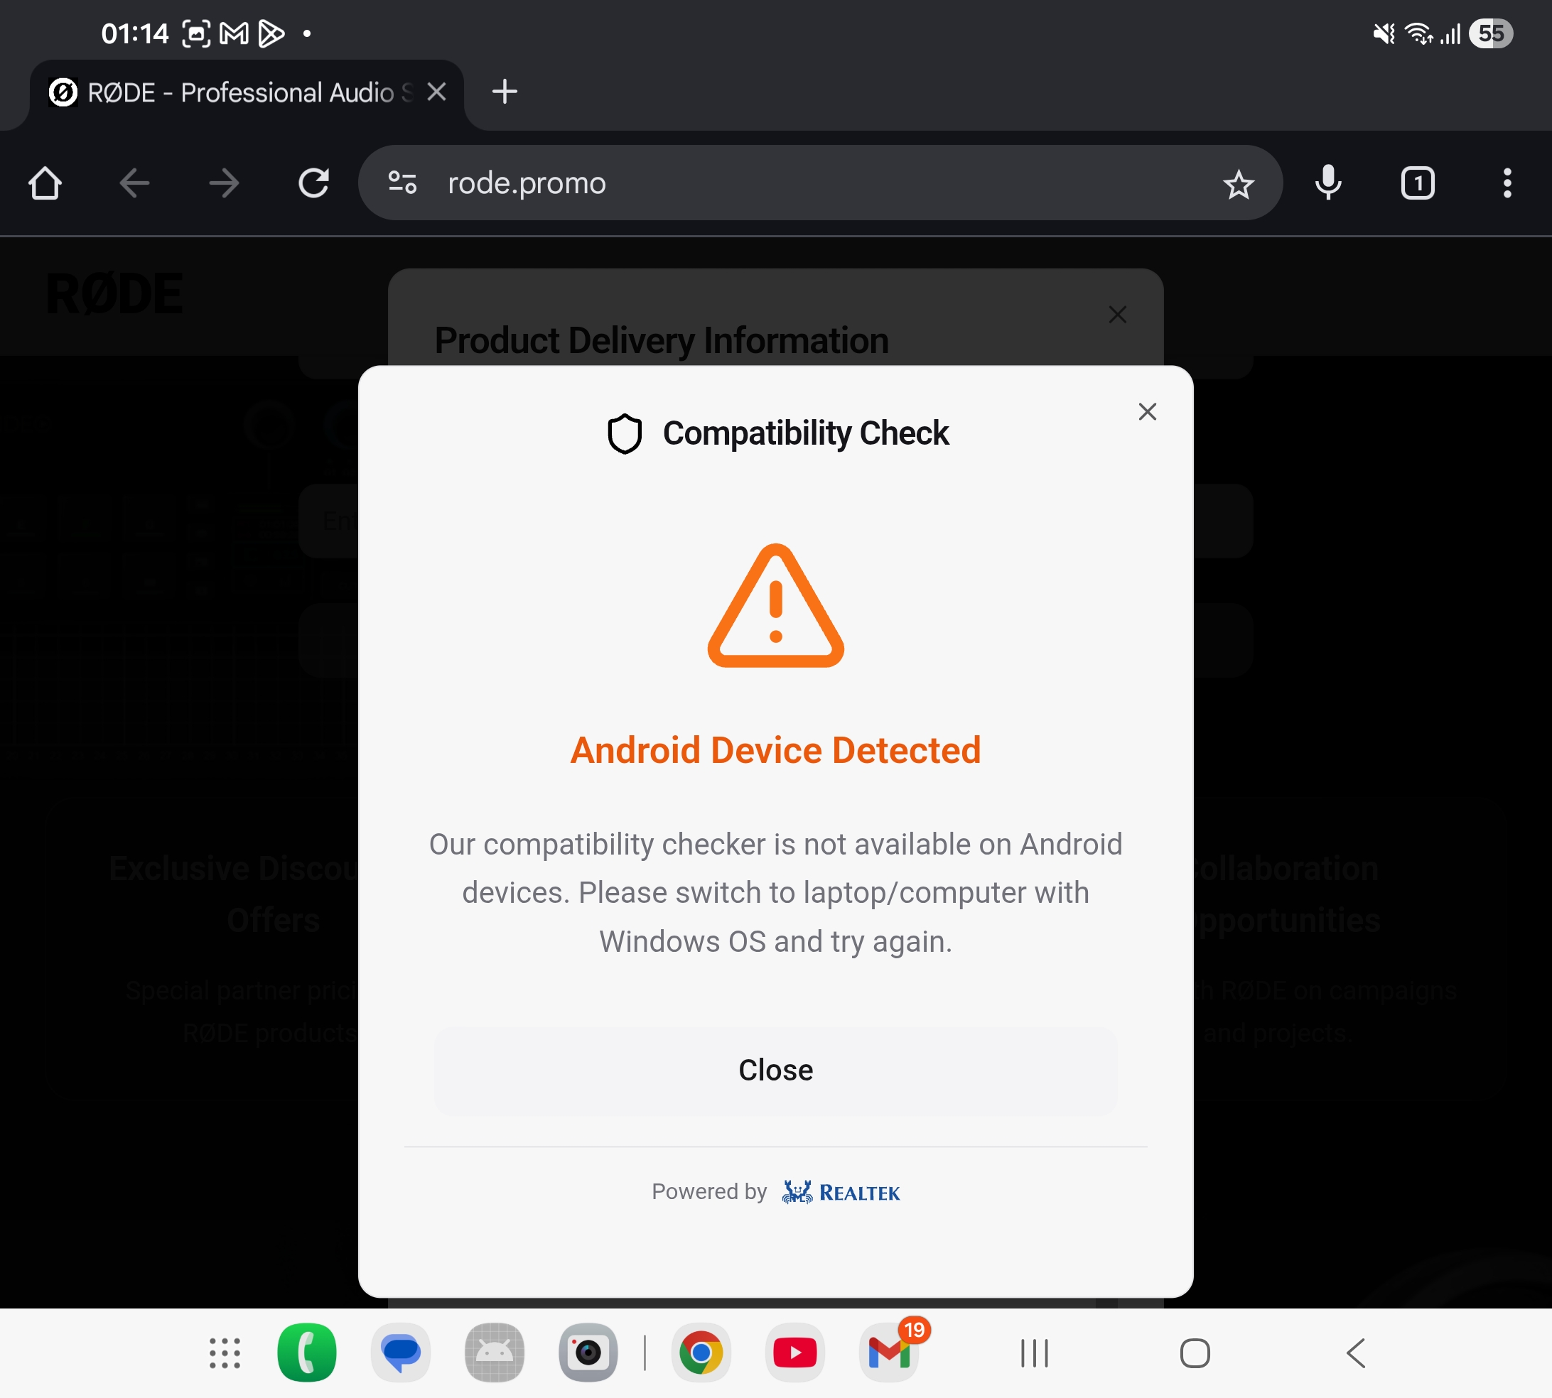
Task: Dismiss Compatibility Check with the X
Action: click(x=1147, y=412)
